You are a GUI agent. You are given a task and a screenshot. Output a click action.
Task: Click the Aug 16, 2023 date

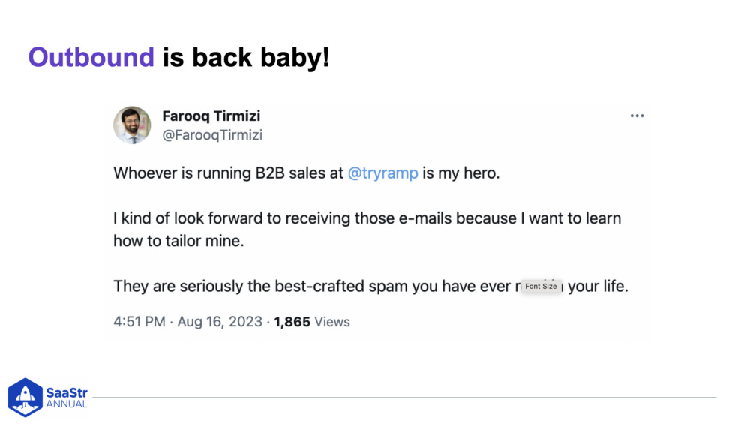click(x=221, y=322)
